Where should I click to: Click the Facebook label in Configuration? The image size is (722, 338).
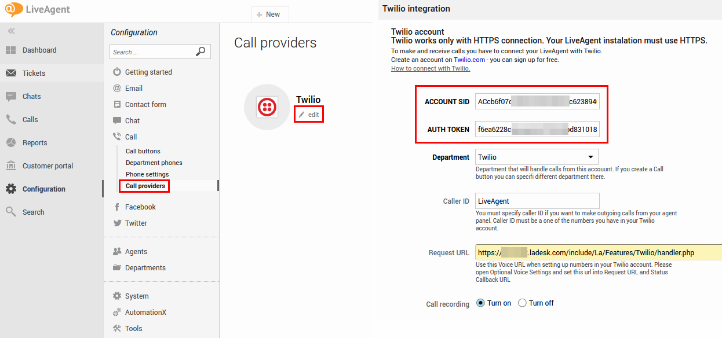tap(140, 207)
